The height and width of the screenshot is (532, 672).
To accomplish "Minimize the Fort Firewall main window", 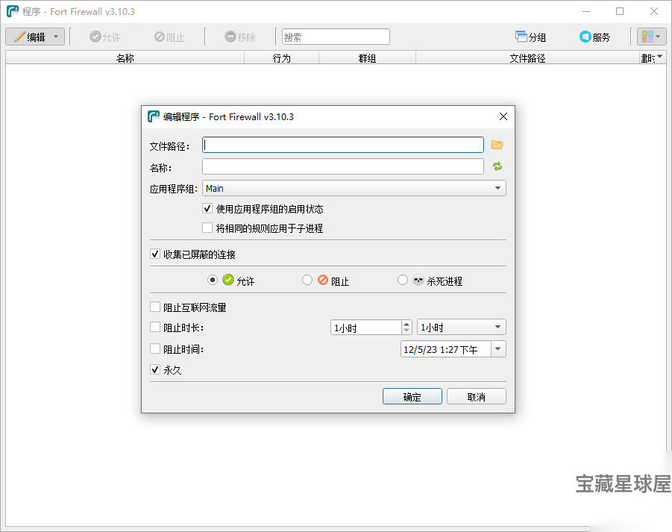I will [x=586, y=12].
